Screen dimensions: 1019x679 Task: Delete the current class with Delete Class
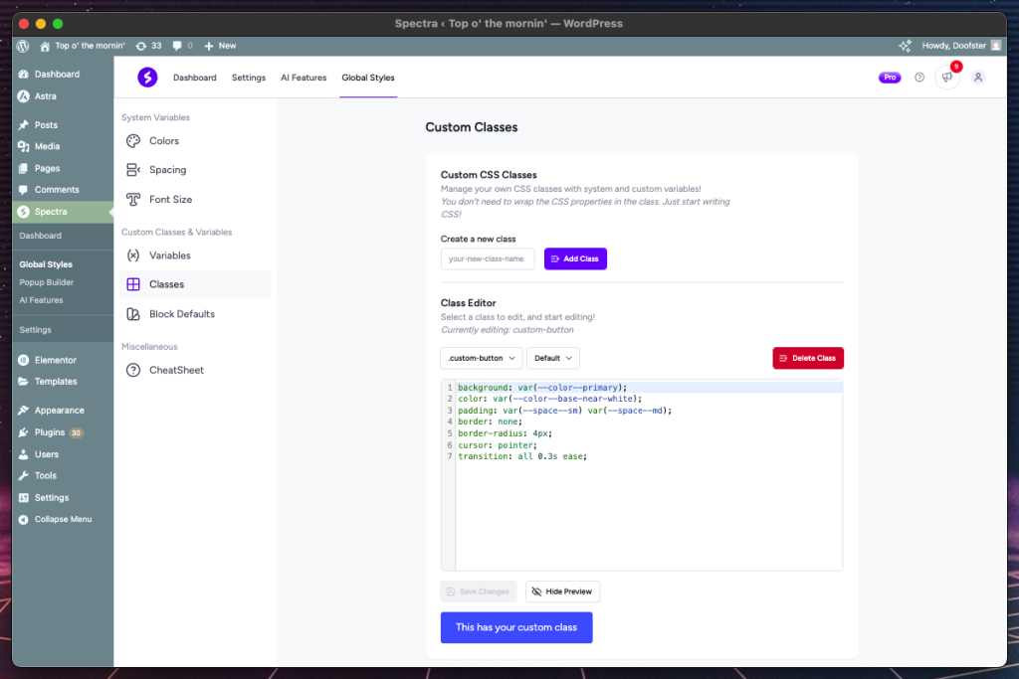[807, 358]
